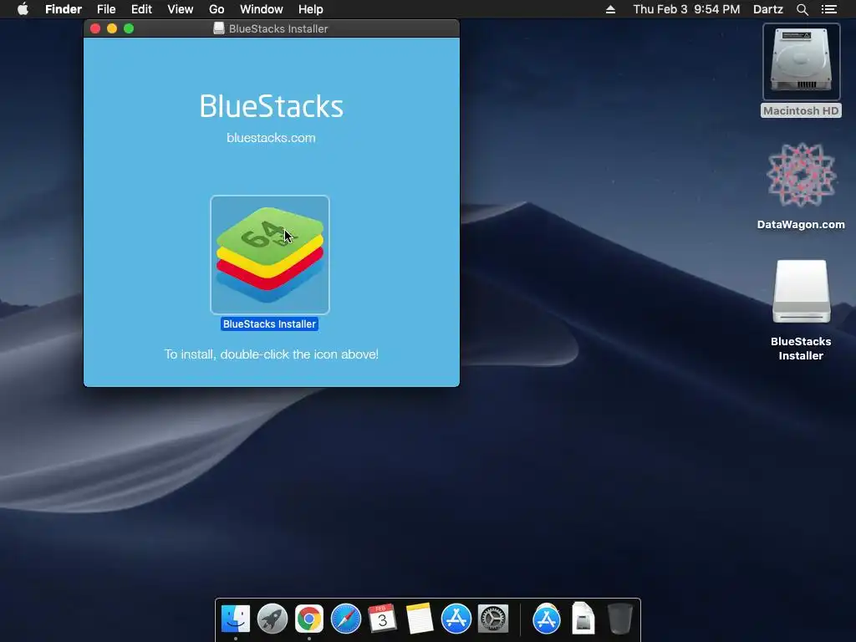Click the date and time in menu bar
856x642 pixels.
click(686, 9)
